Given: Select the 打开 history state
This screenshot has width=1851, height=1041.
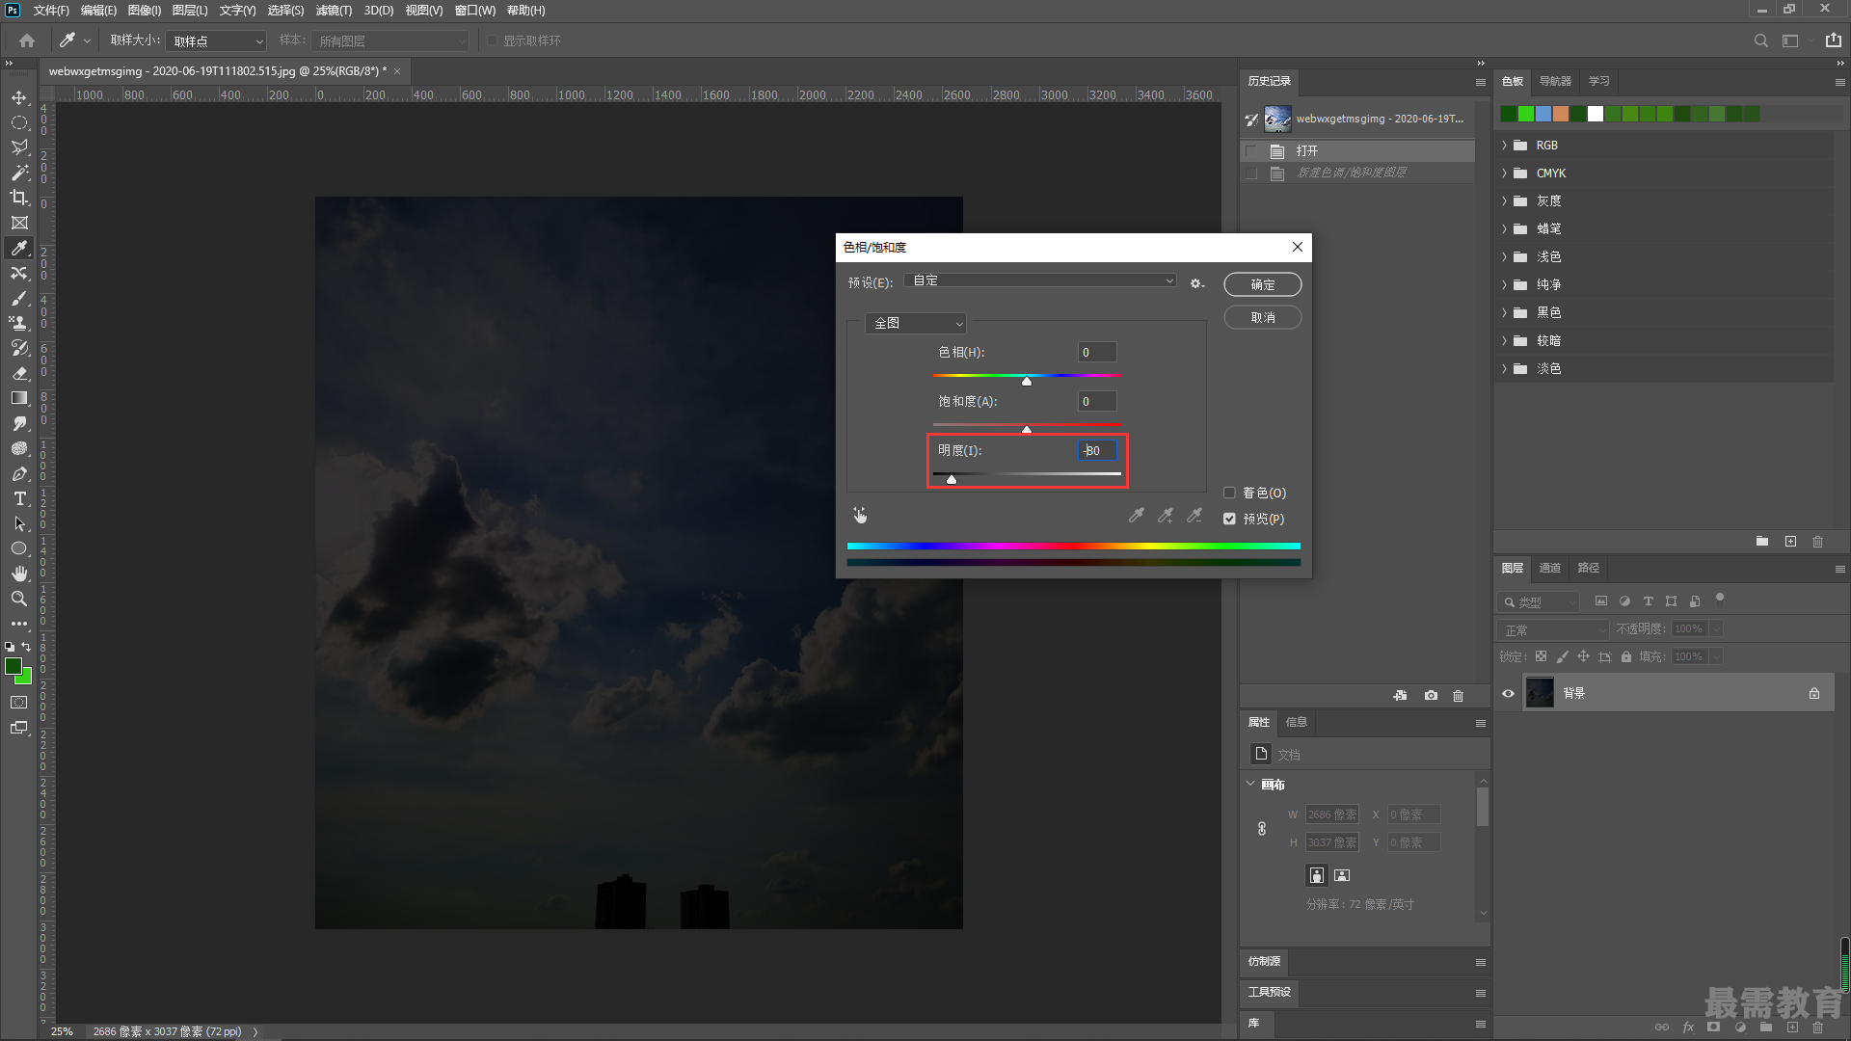Looking at the screenshot, I should (1358, 151).
